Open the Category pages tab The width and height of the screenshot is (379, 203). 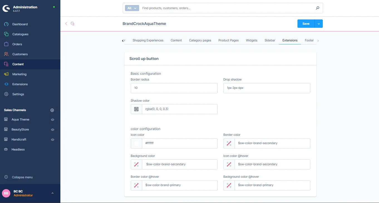click(x=200, y=40)
